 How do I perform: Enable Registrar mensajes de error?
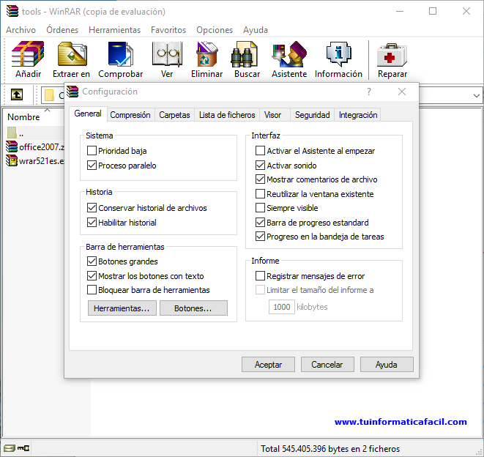click(x=260, y=275)
